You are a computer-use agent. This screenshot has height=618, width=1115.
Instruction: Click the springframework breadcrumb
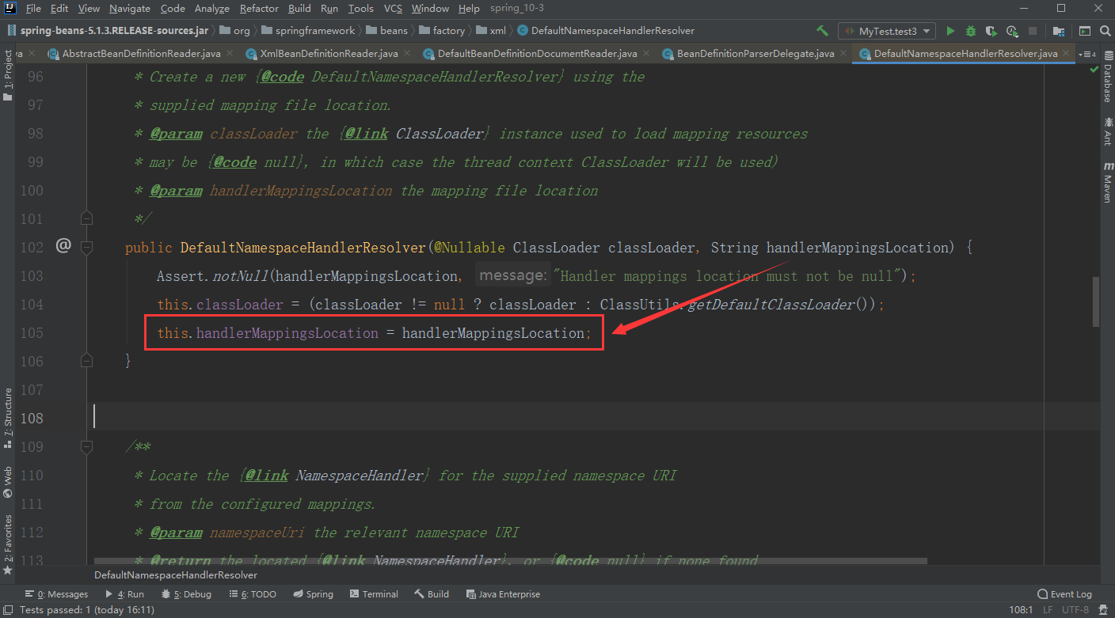pos(308,31)
